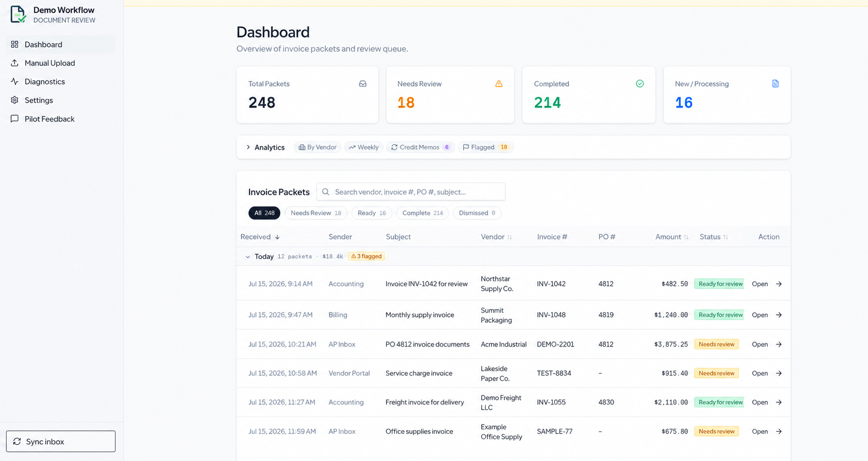Screen dimensions: 868x461
Task: Click the arrow icon for SAMPLE-77 row
Action: click(779, 432)
